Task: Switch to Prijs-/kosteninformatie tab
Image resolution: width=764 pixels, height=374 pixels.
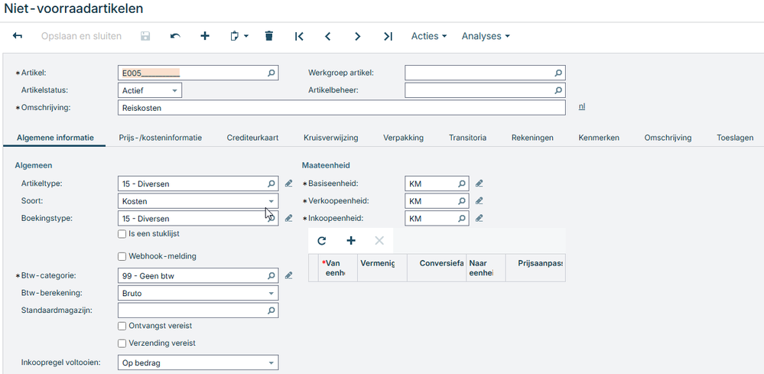Action: point(161,138)
